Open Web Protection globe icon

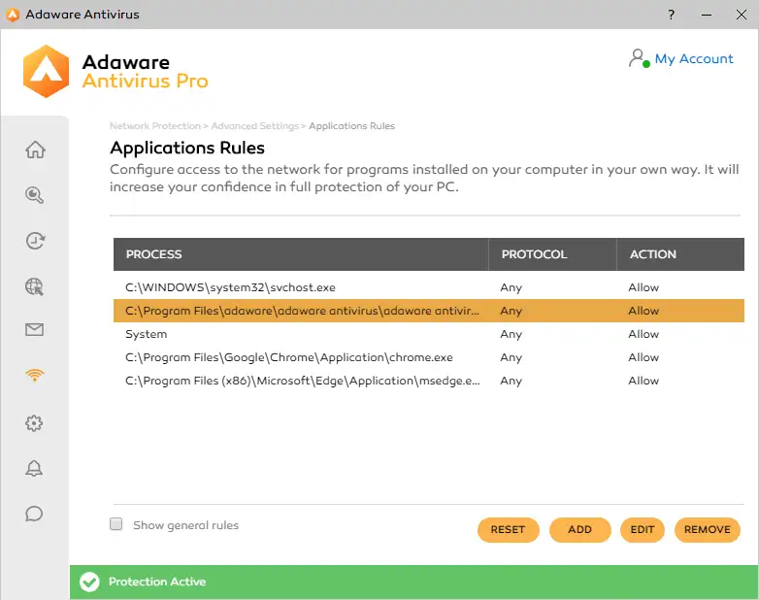[x=35, y=286]
